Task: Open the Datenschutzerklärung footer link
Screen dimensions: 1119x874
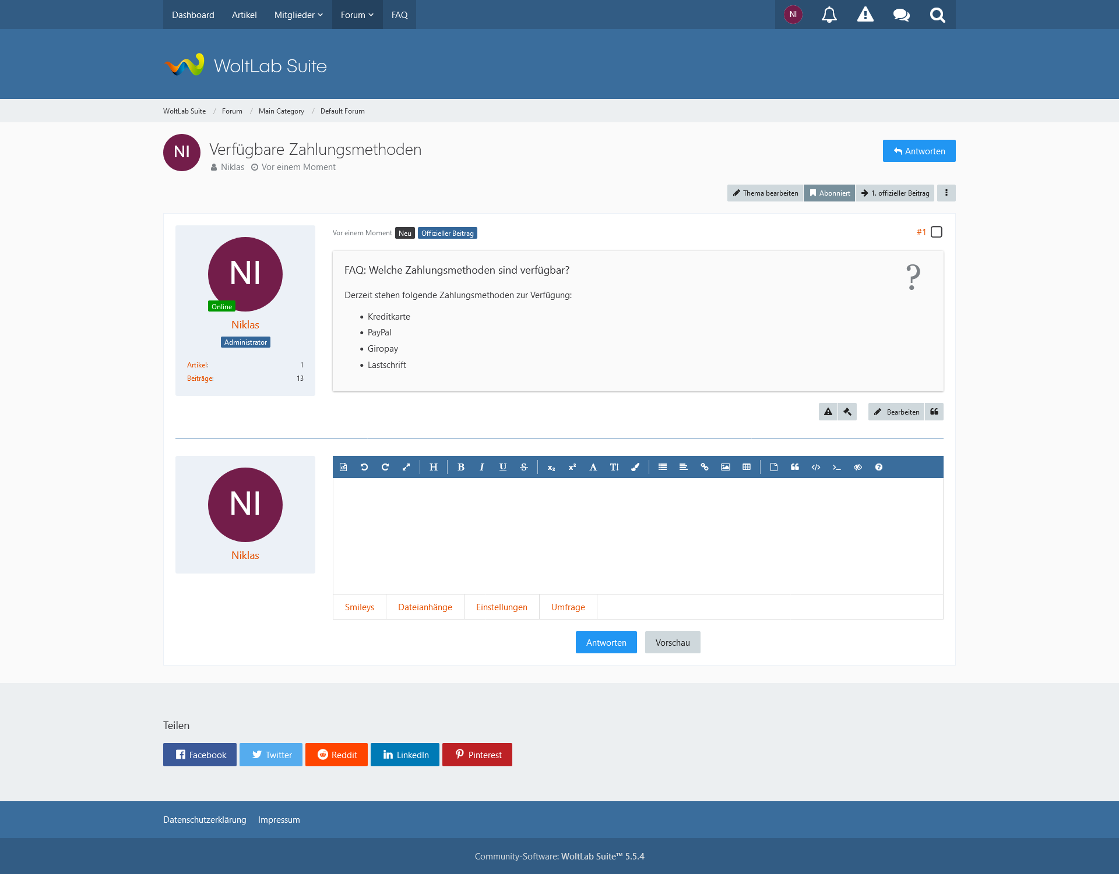Action: [205, 819]
